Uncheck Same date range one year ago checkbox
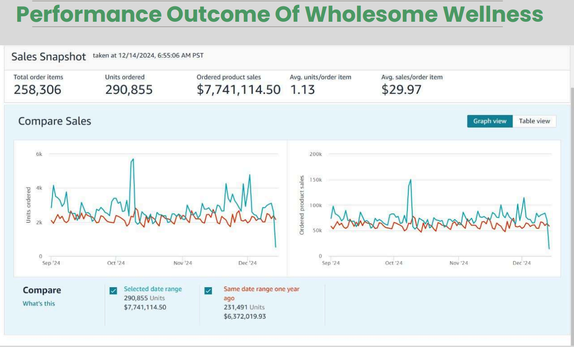The image size is (574, 347). 208,291
